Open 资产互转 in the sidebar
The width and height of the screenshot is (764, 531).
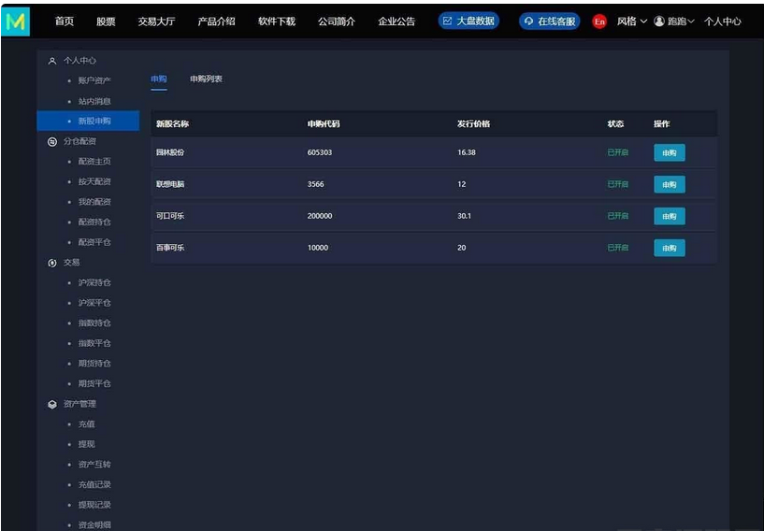[94, 465]
